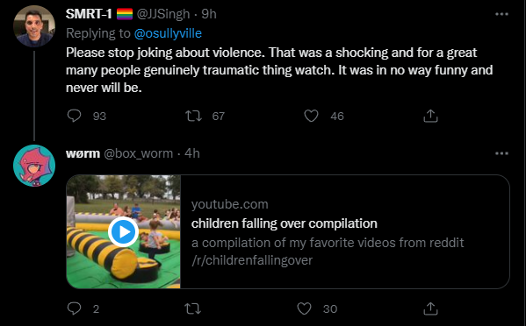Visit the @box_worm handle
This screenshot has width=526, height=326.
click(x=138, y=153)
